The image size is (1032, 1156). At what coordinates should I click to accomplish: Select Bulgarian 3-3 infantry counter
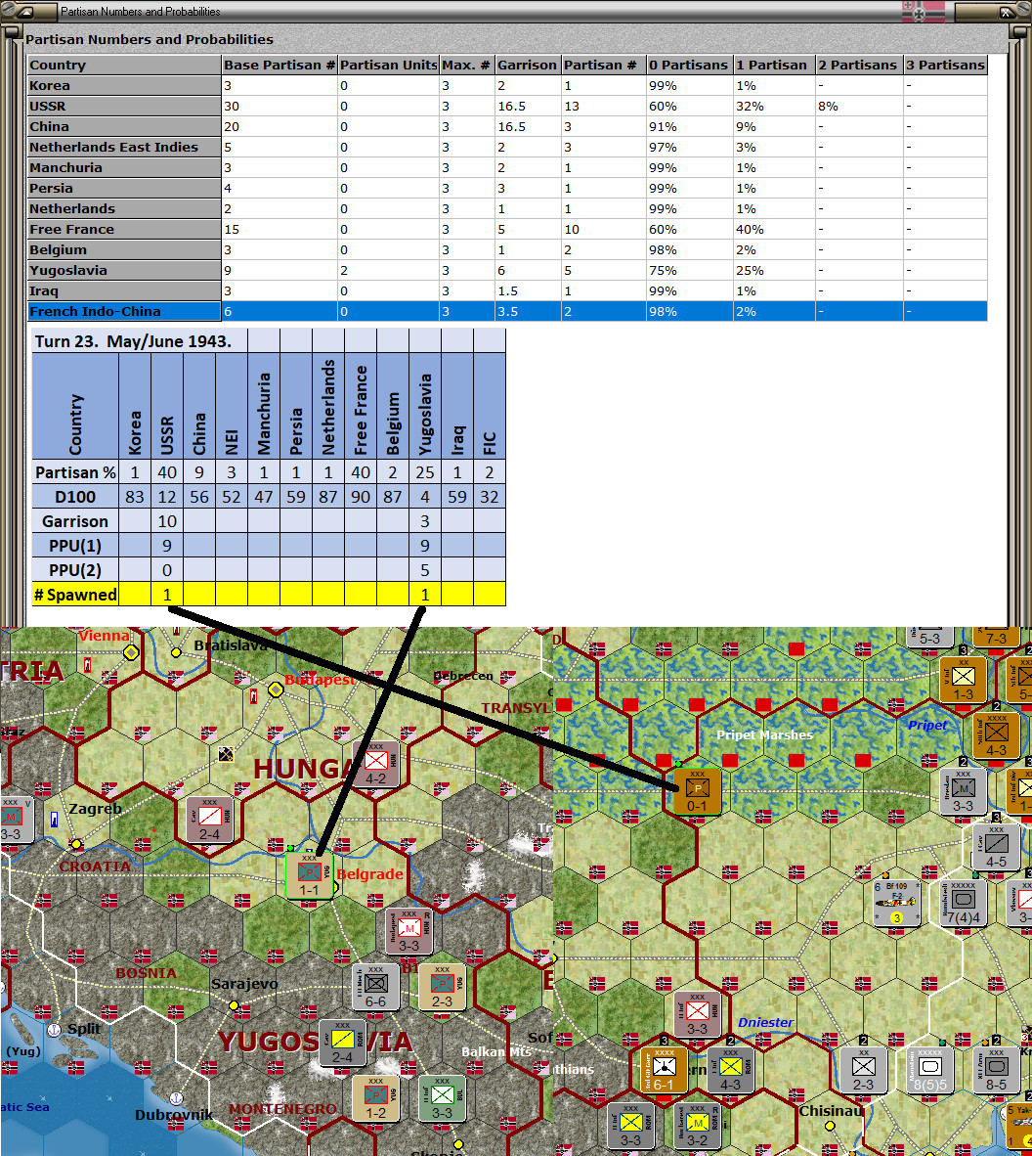(442, 1098)
